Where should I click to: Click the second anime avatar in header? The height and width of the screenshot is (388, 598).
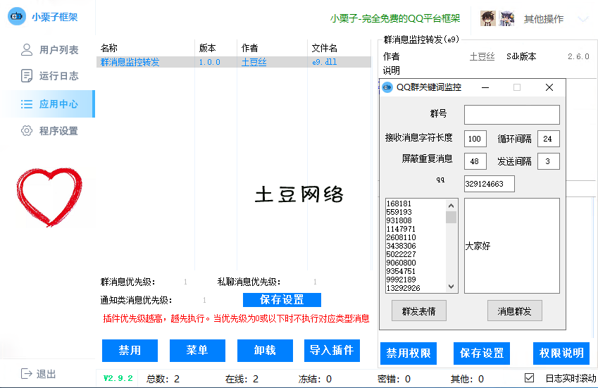point(506,18)
